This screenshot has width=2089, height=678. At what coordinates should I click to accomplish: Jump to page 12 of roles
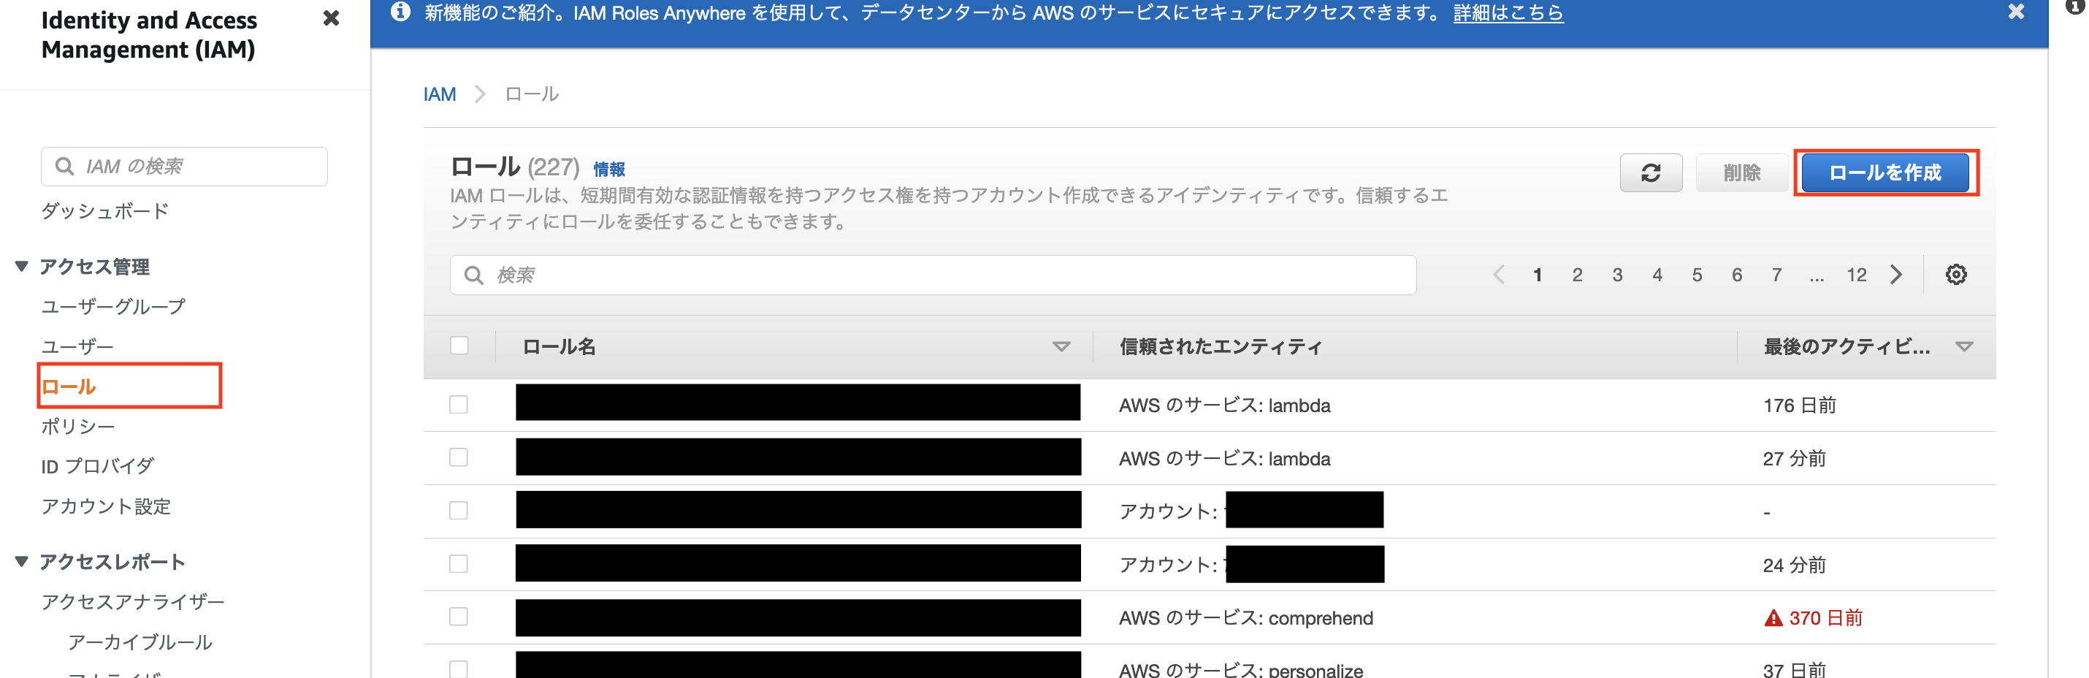coord(1856,275)
